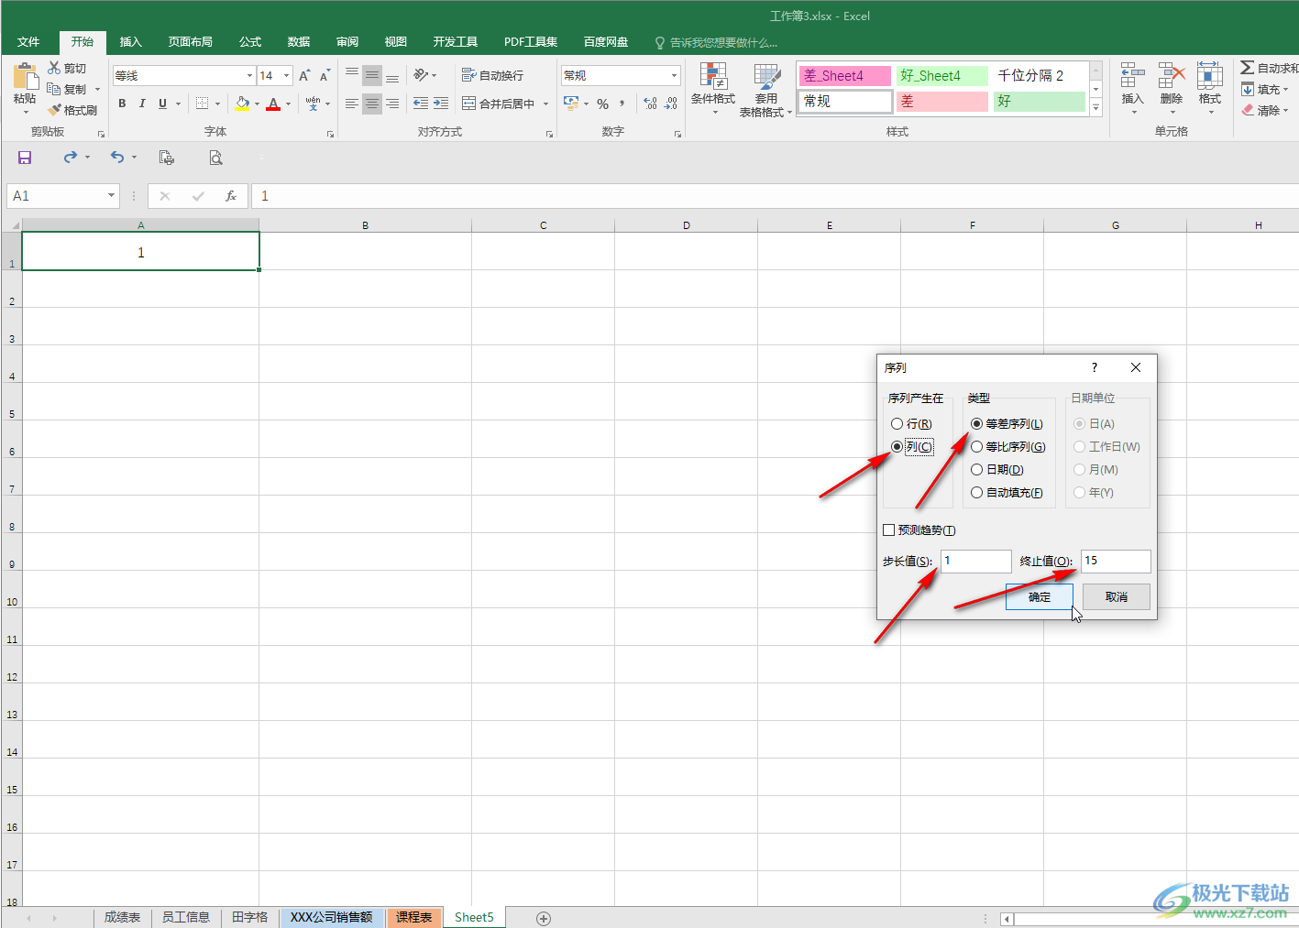Click the 步长值 step value field
This screenshot has height=928, width=1299.
pos(975,561)
